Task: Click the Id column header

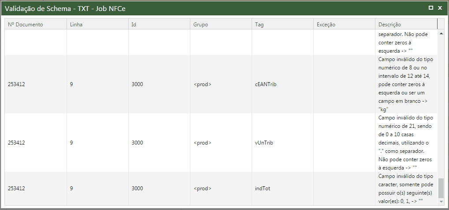Action: [x=134, y=25]
